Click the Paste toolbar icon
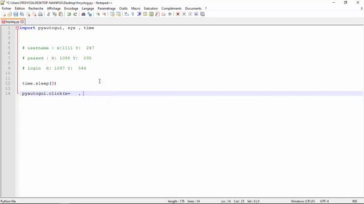Image resolution: width=364 pixels, height=204 pixels. click(61, 14)
